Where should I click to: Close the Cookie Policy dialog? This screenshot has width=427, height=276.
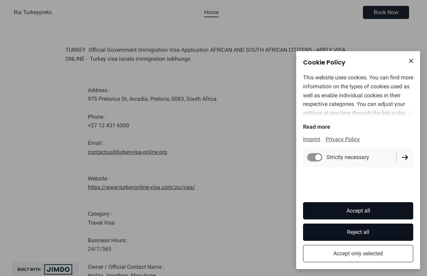pyautogui.click(x=411, y=61)
